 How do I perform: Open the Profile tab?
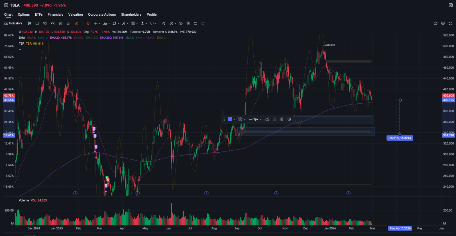coord(152,15)
